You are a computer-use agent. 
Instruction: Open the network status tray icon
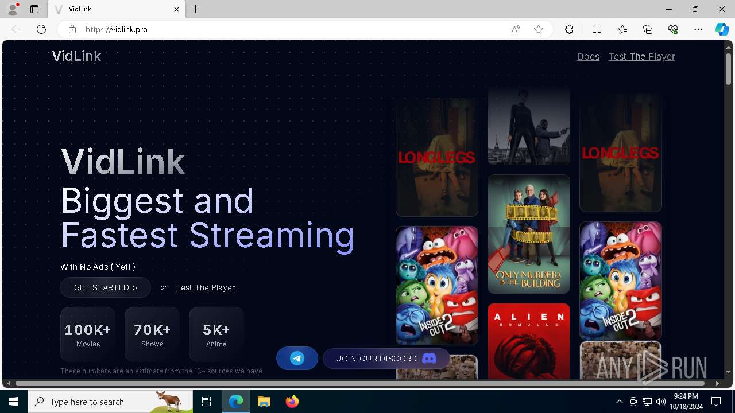(x=647, y=402)
